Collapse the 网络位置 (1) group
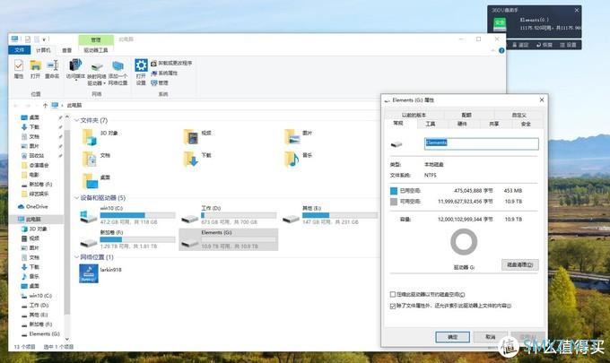The width and height of the screenshot is (610, 363). pyautogui.click(x=77, y=256)
